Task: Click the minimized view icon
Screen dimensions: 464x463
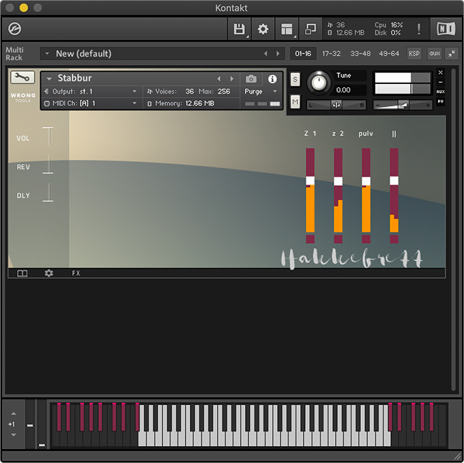Action: pyautogui.click(x=310, y=29)
